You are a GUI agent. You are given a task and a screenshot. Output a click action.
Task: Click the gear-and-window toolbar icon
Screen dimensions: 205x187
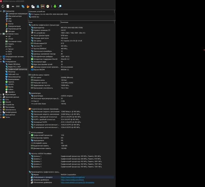pos(33,6)
